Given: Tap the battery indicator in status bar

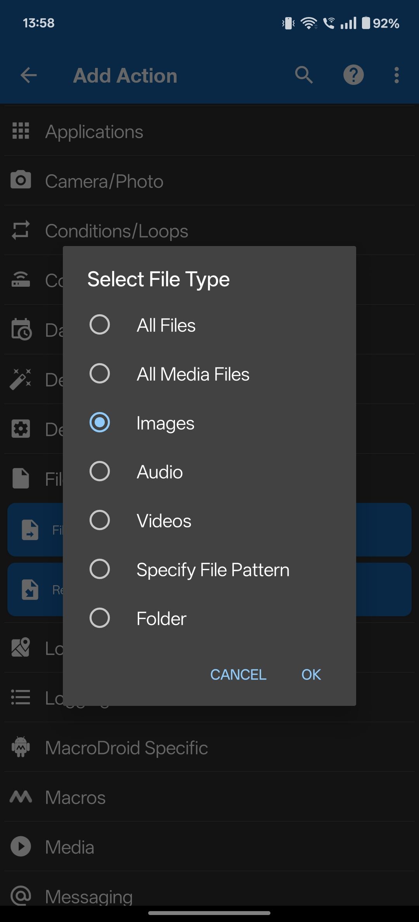Looking at the screenshot, I should 381,23.
